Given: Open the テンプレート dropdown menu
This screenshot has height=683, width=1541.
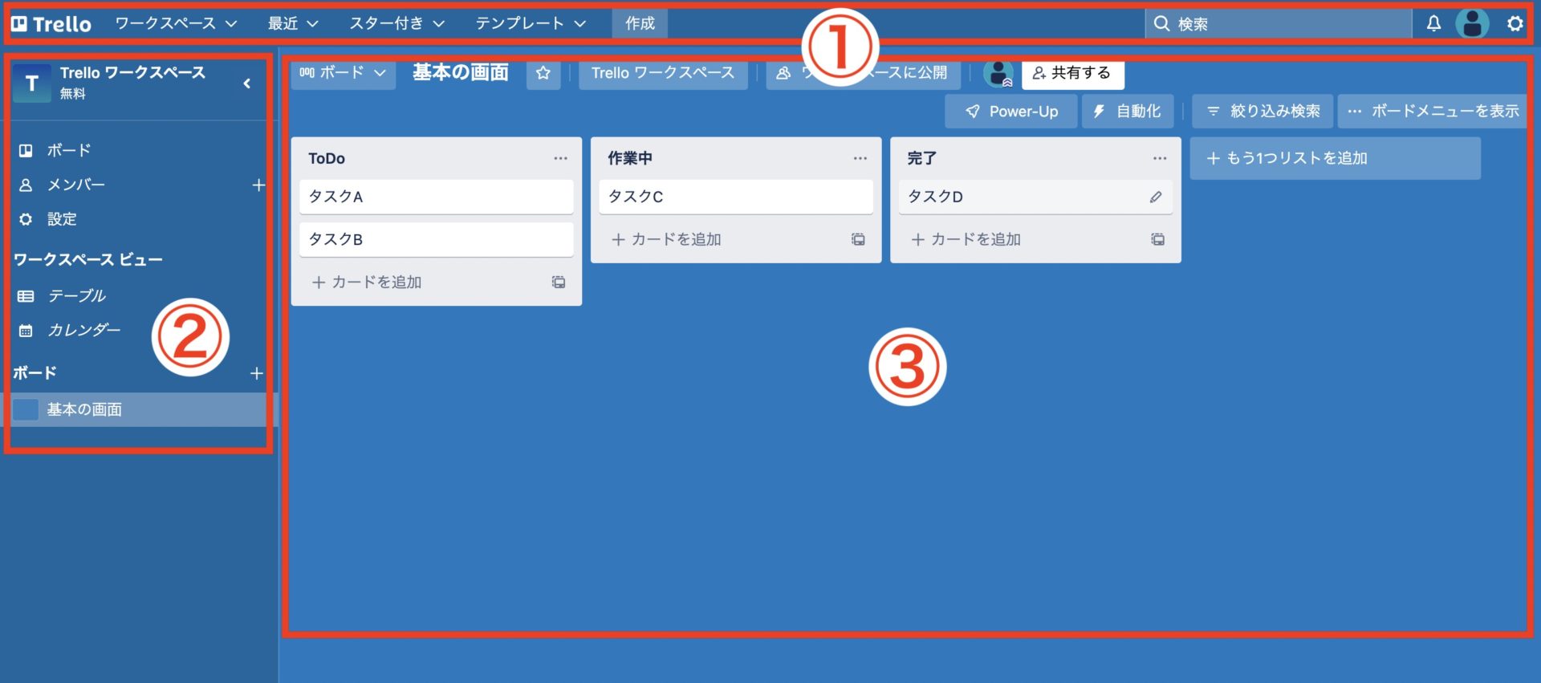Looking at the screenshot, I should coord(531,24).
